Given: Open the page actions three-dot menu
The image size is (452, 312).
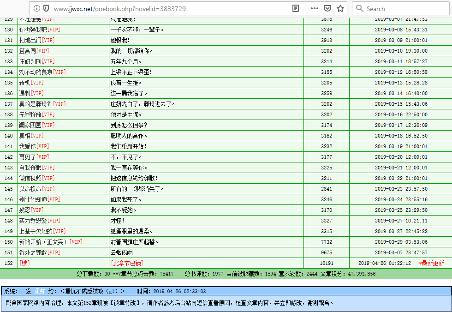Looking at the screenshot, I should point(314,8).
